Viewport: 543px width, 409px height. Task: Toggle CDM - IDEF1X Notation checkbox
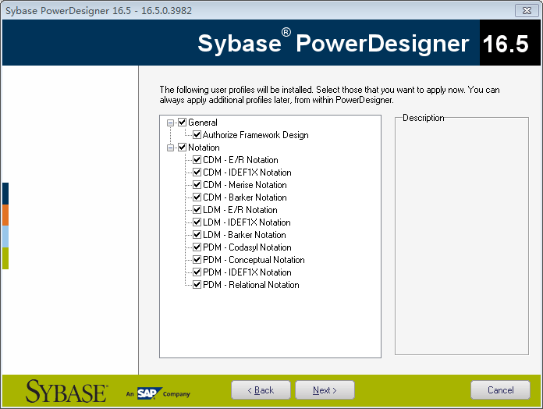tap(197, 172)
